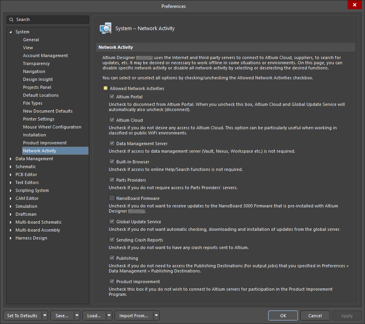Click the Network Activity page header icon
The width and height of the screenshot is (365, 324).
(106, 29)
